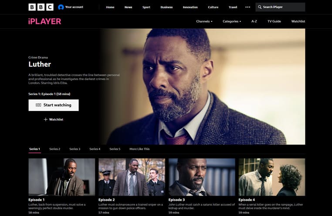
Task: Open the Sport link in top navigation
Action: (x=146, y=7)
